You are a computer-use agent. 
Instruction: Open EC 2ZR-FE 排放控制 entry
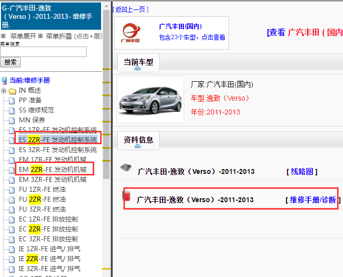49,229
